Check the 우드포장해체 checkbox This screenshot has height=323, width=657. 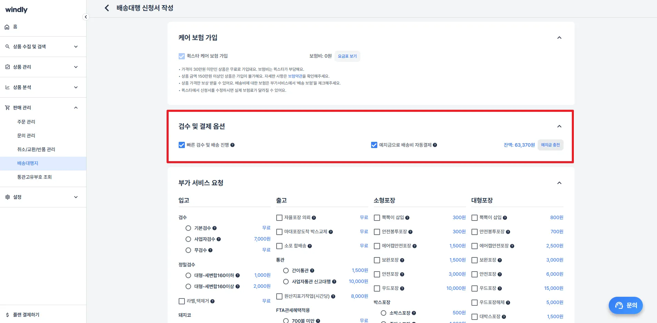click(x=475, y=303)
